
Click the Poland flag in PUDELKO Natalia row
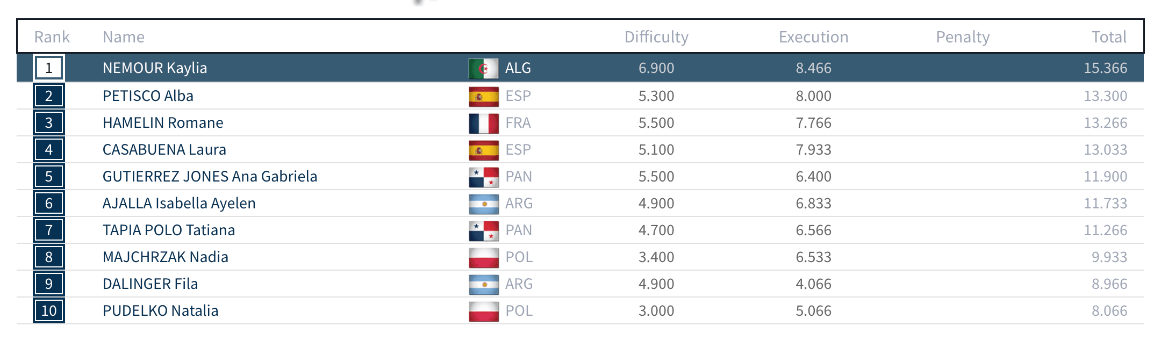(x=484, y=311)
